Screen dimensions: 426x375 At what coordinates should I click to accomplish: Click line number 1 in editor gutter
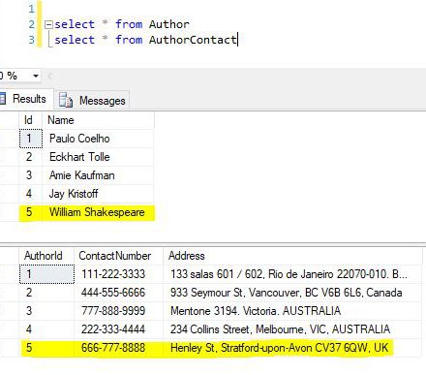pyautogui.click(x=31, y=9)
